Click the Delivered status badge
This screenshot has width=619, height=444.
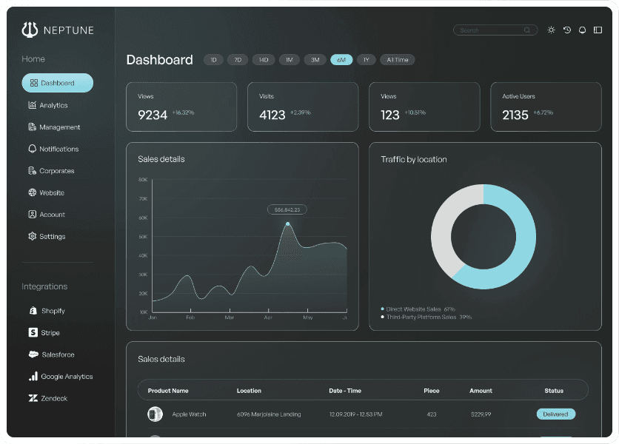[556, 414]
